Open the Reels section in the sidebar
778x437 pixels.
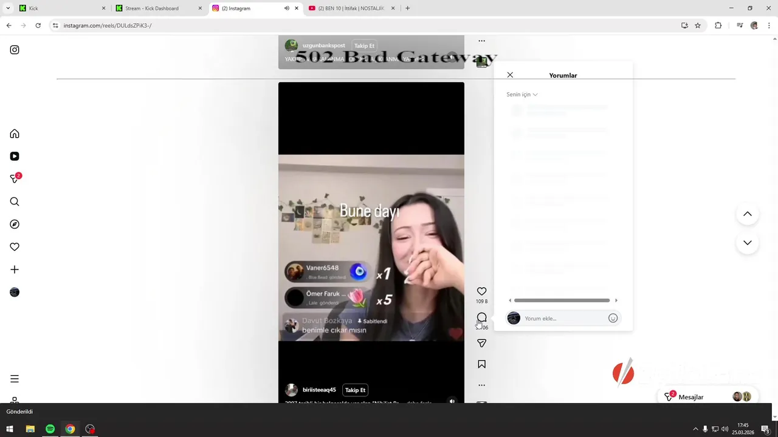(x=15, y=156)
